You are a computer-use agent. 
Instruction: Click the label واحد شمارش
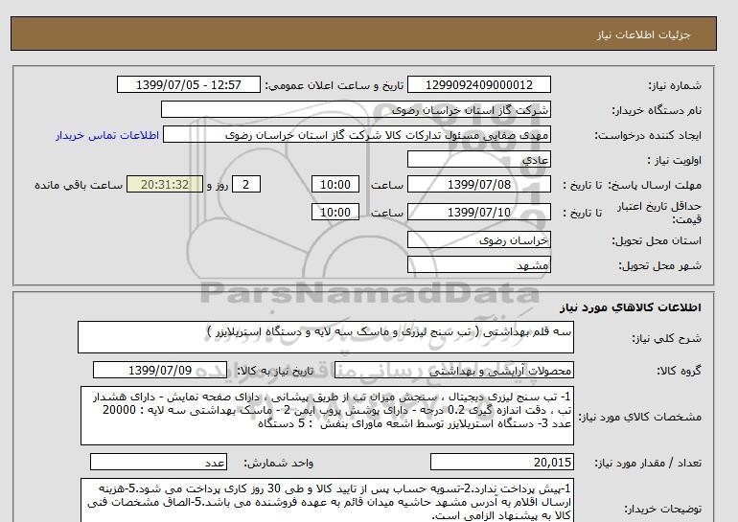point(279,464)
